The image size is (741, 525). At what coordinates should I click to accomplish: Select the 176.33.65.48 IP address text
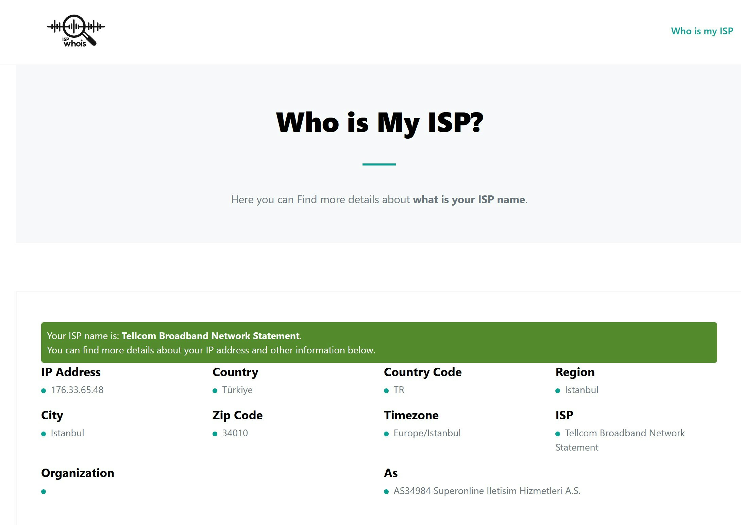[x=77, y=390]
